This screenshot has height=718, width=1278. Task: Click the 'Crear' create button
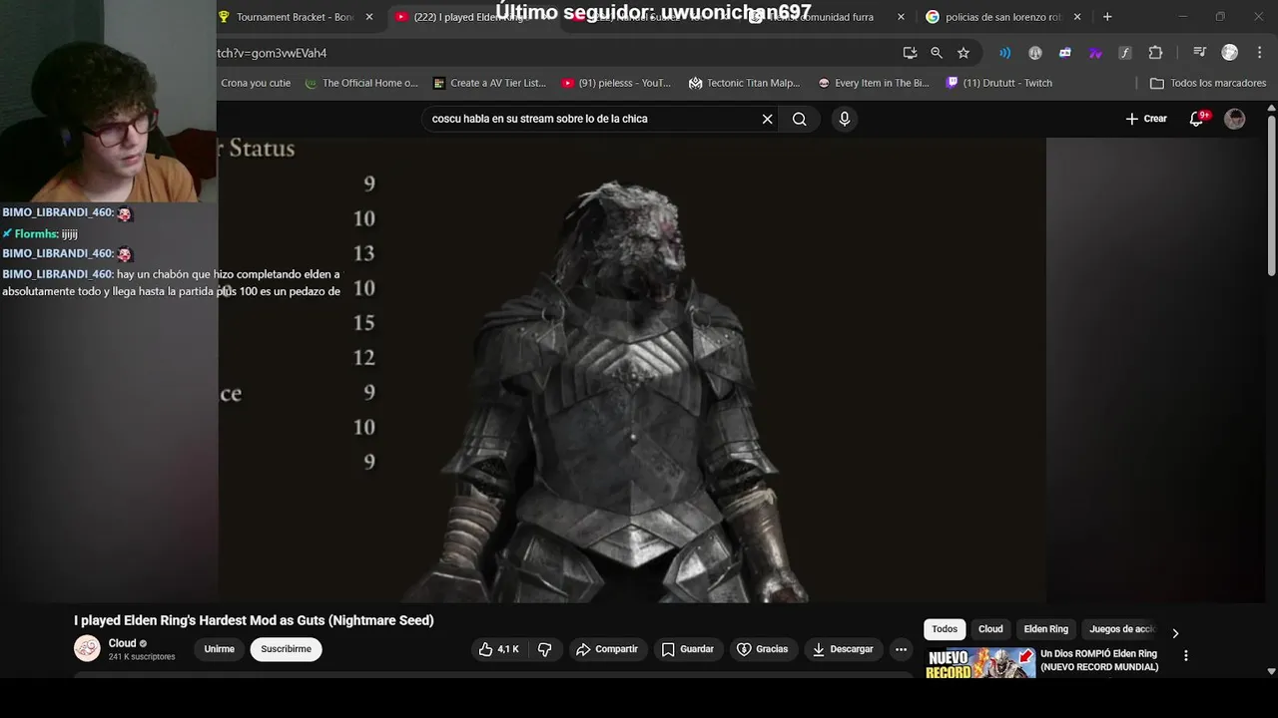point(1146,119)
